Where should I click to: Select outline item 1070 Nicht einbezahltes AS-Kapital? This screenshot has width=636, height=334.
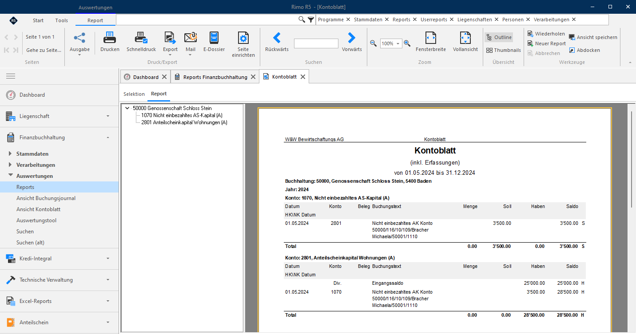(182, 115)
